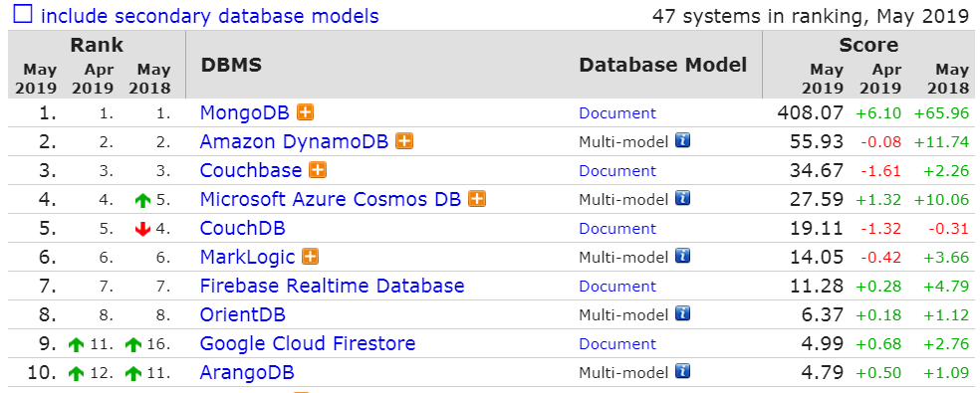Click the info icon in the Microsoft Azure Cosmos DB row
980x393 pixels.
click(x=682, y=199)
